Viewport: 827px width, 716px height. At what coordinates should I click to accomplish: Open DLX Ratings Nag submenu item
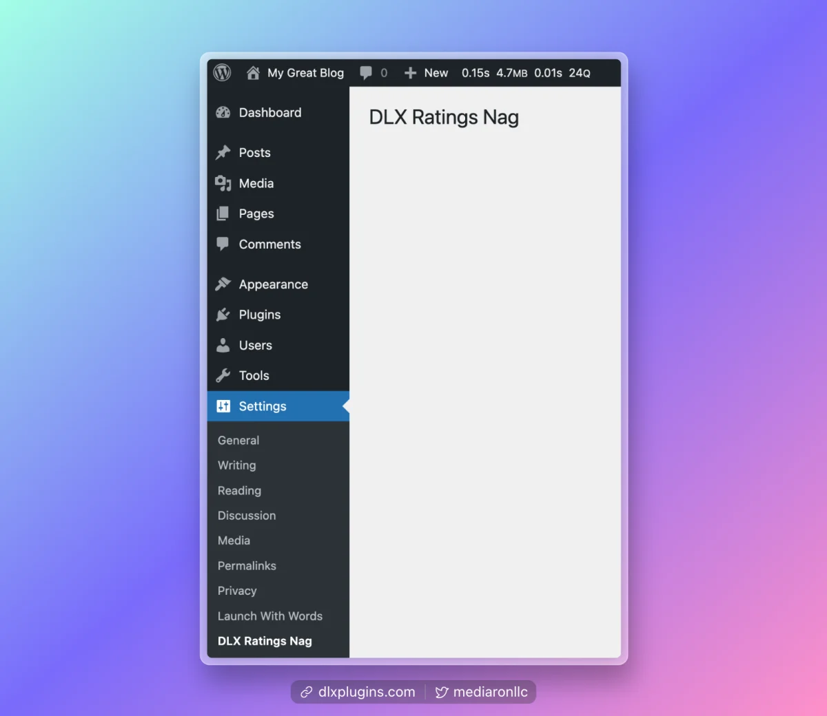tap(265, 641)
